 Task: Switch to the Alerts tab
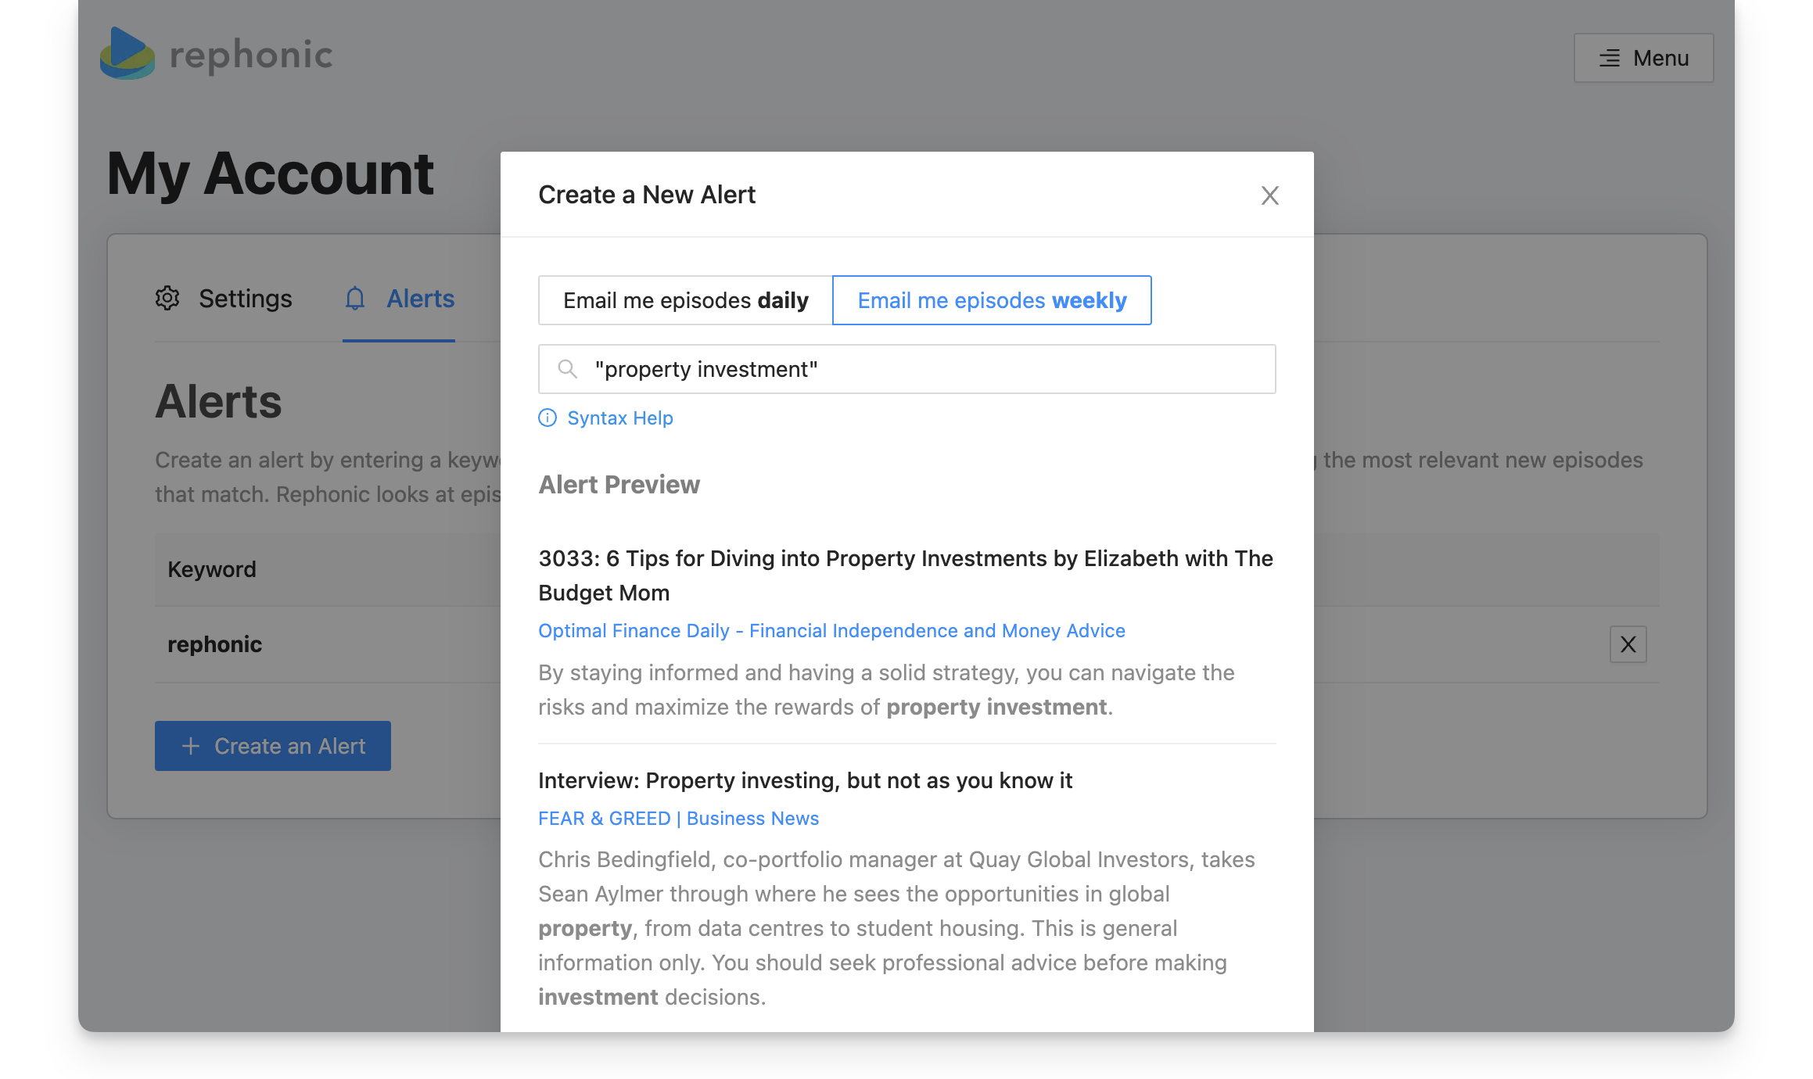[420, 299]
